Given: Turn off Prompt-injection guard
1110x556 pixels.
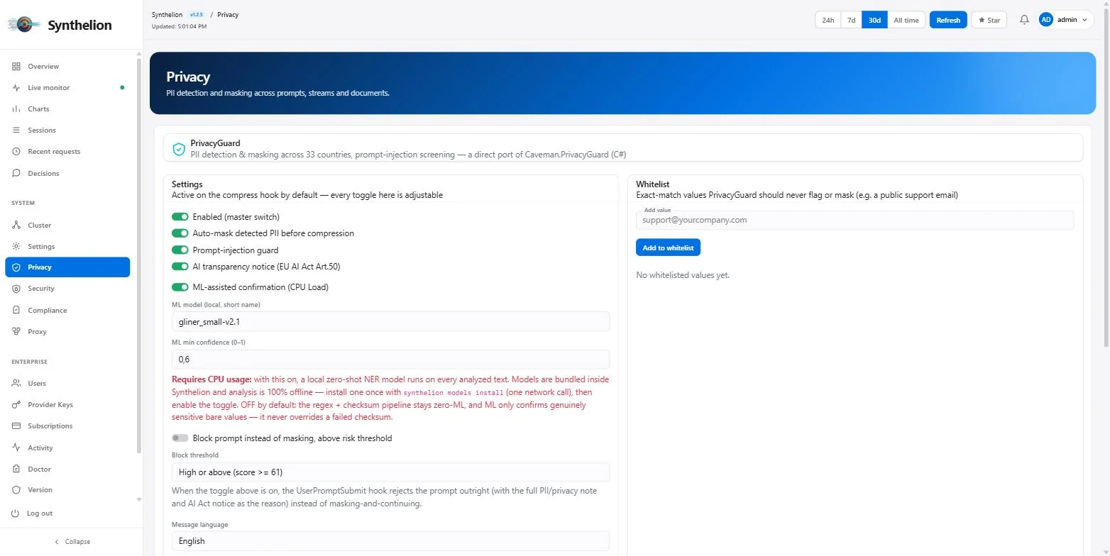Looking at the screenshot, I should tap(180, 250).
